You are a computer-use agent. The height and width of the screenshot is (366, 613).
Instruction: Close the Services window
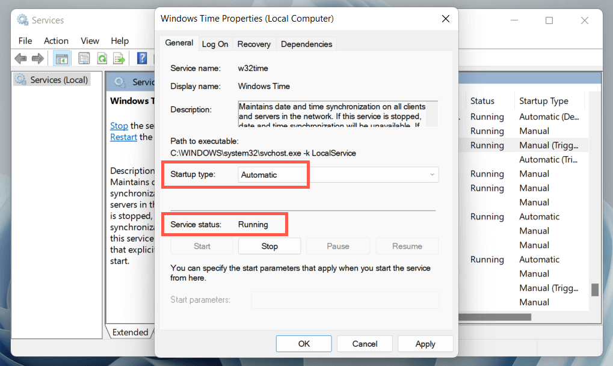[x=585, y=20]
